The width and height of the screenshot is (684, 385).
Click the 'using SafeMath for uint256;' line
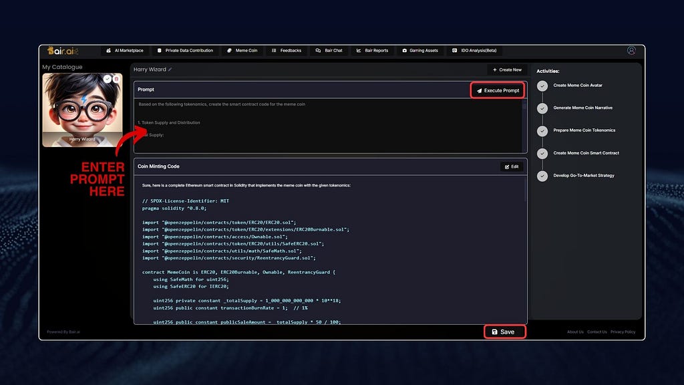[x=190, y=279]
